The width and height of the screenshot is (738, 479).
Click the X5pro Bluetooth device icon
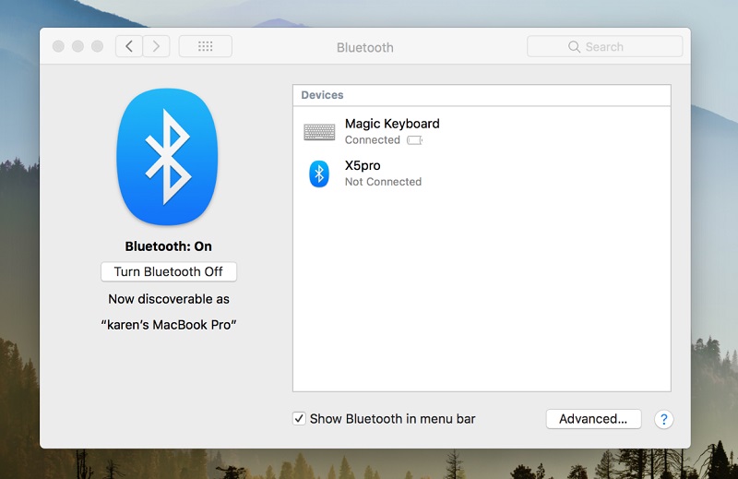[319, 174]
